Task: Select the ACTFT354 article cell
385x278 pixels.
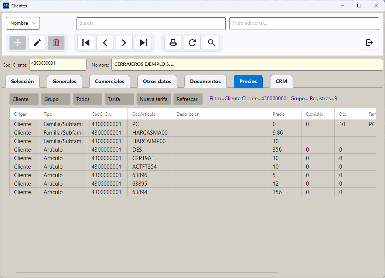Action: click(x=150, y=167)
